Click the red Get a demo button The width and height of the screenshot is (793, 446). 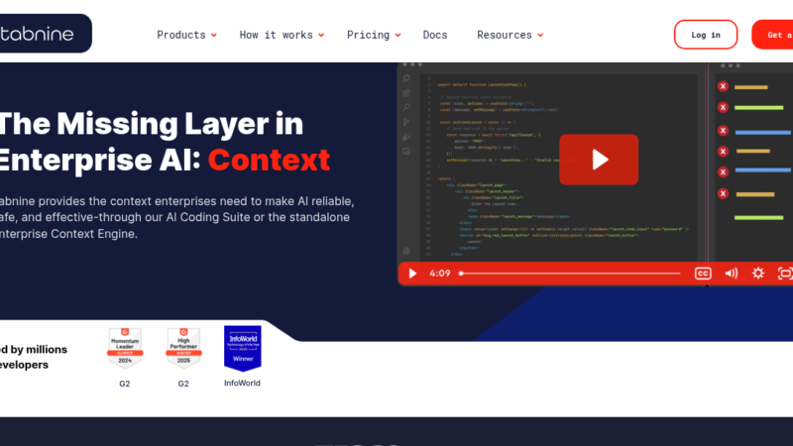[772, 35]
